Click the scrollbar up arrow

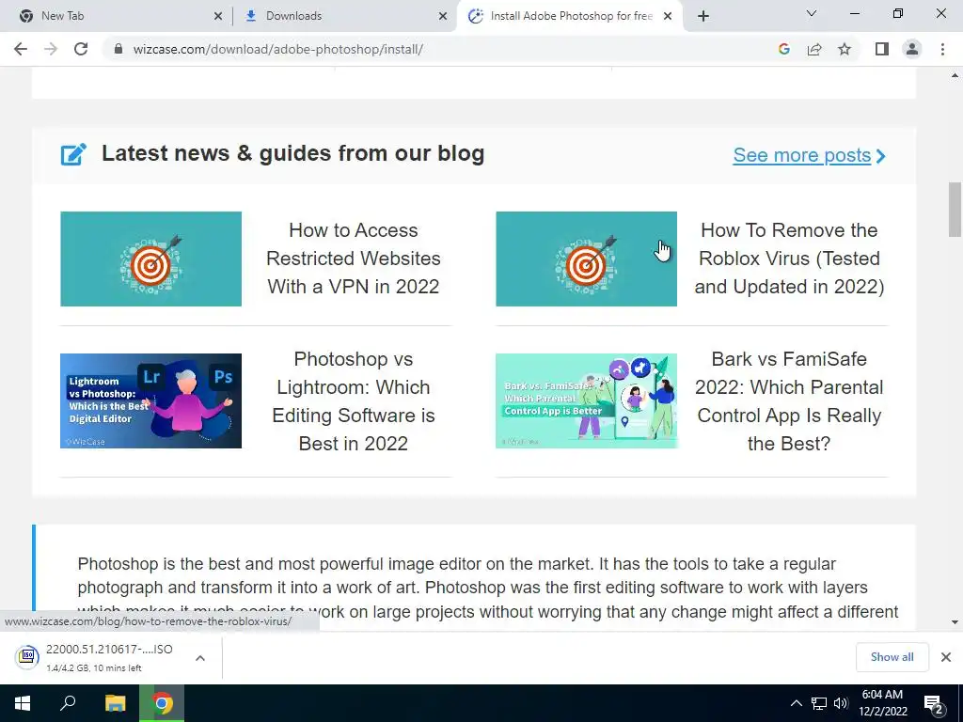(x=955, y=75)
